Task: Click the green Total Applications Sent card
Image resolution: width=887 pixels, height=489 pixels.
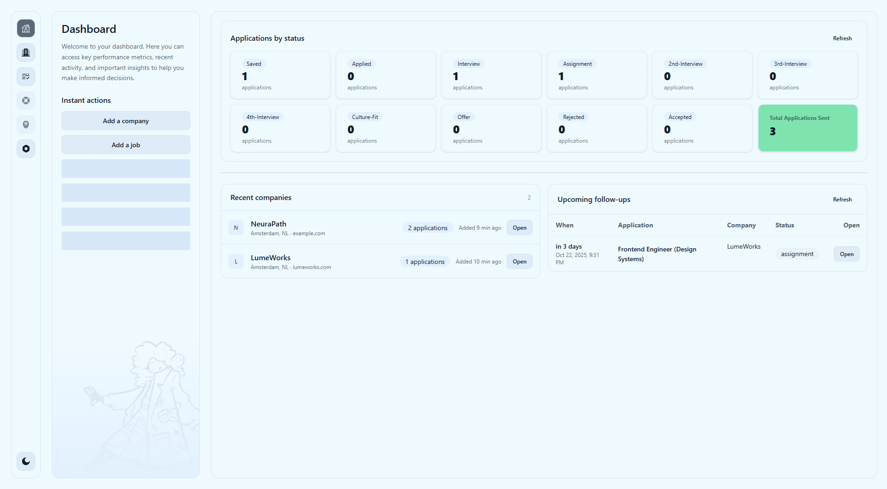Action: pyautogui.click(x=807, y=128)
